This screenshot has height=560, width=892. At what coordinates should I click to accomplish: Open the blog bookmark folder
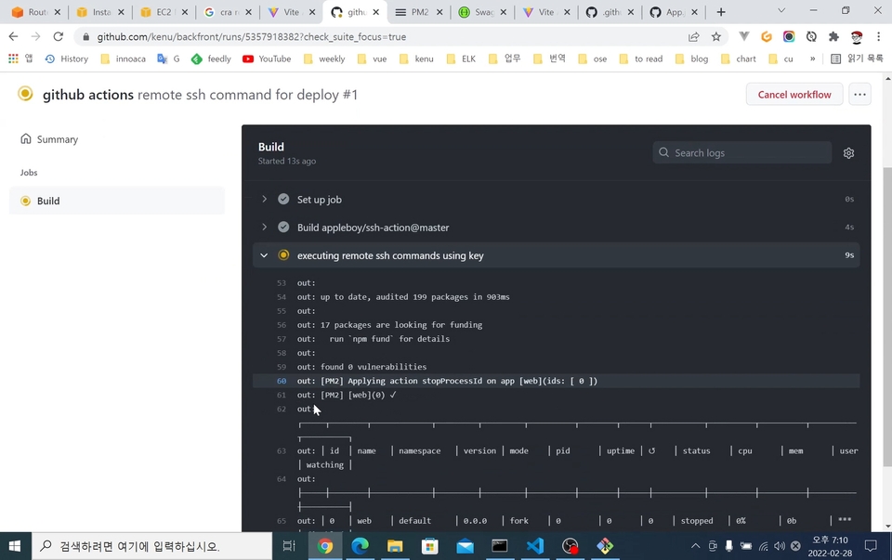(x=691, y=59)
